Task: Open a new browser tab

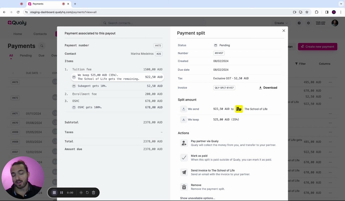Action: tap(75, 4)
